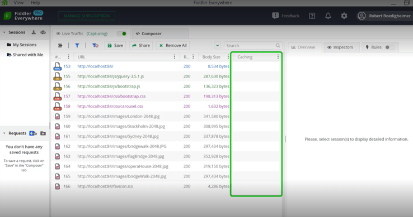Click the new folder icon in Requests
The height and width of the screenshot is (217, 413).
coord(43,133)
